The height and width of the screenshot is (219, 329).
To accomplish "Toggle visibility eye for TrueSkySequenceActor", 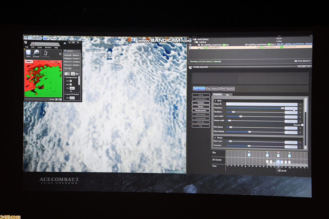I will coord(190,47).
